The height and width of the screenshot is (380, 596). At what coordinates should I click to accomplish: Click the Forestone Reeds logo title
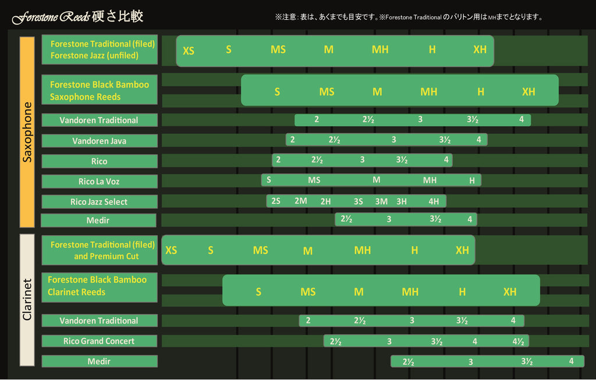coord(77,17)
